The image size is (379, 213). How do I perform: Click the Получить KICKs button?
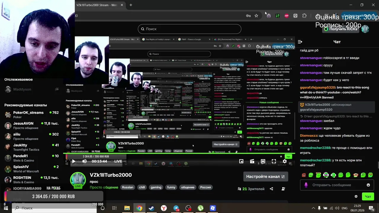(x=341, y=29)
